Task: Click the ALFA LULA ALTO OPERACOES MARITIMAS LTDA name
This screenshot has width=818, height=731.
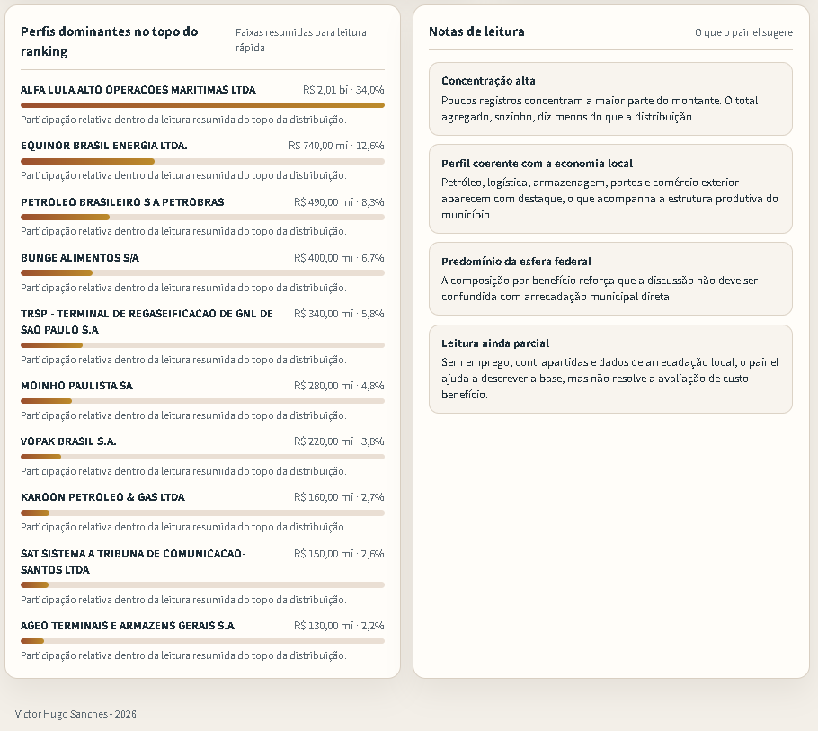Action: click(138, 90)
